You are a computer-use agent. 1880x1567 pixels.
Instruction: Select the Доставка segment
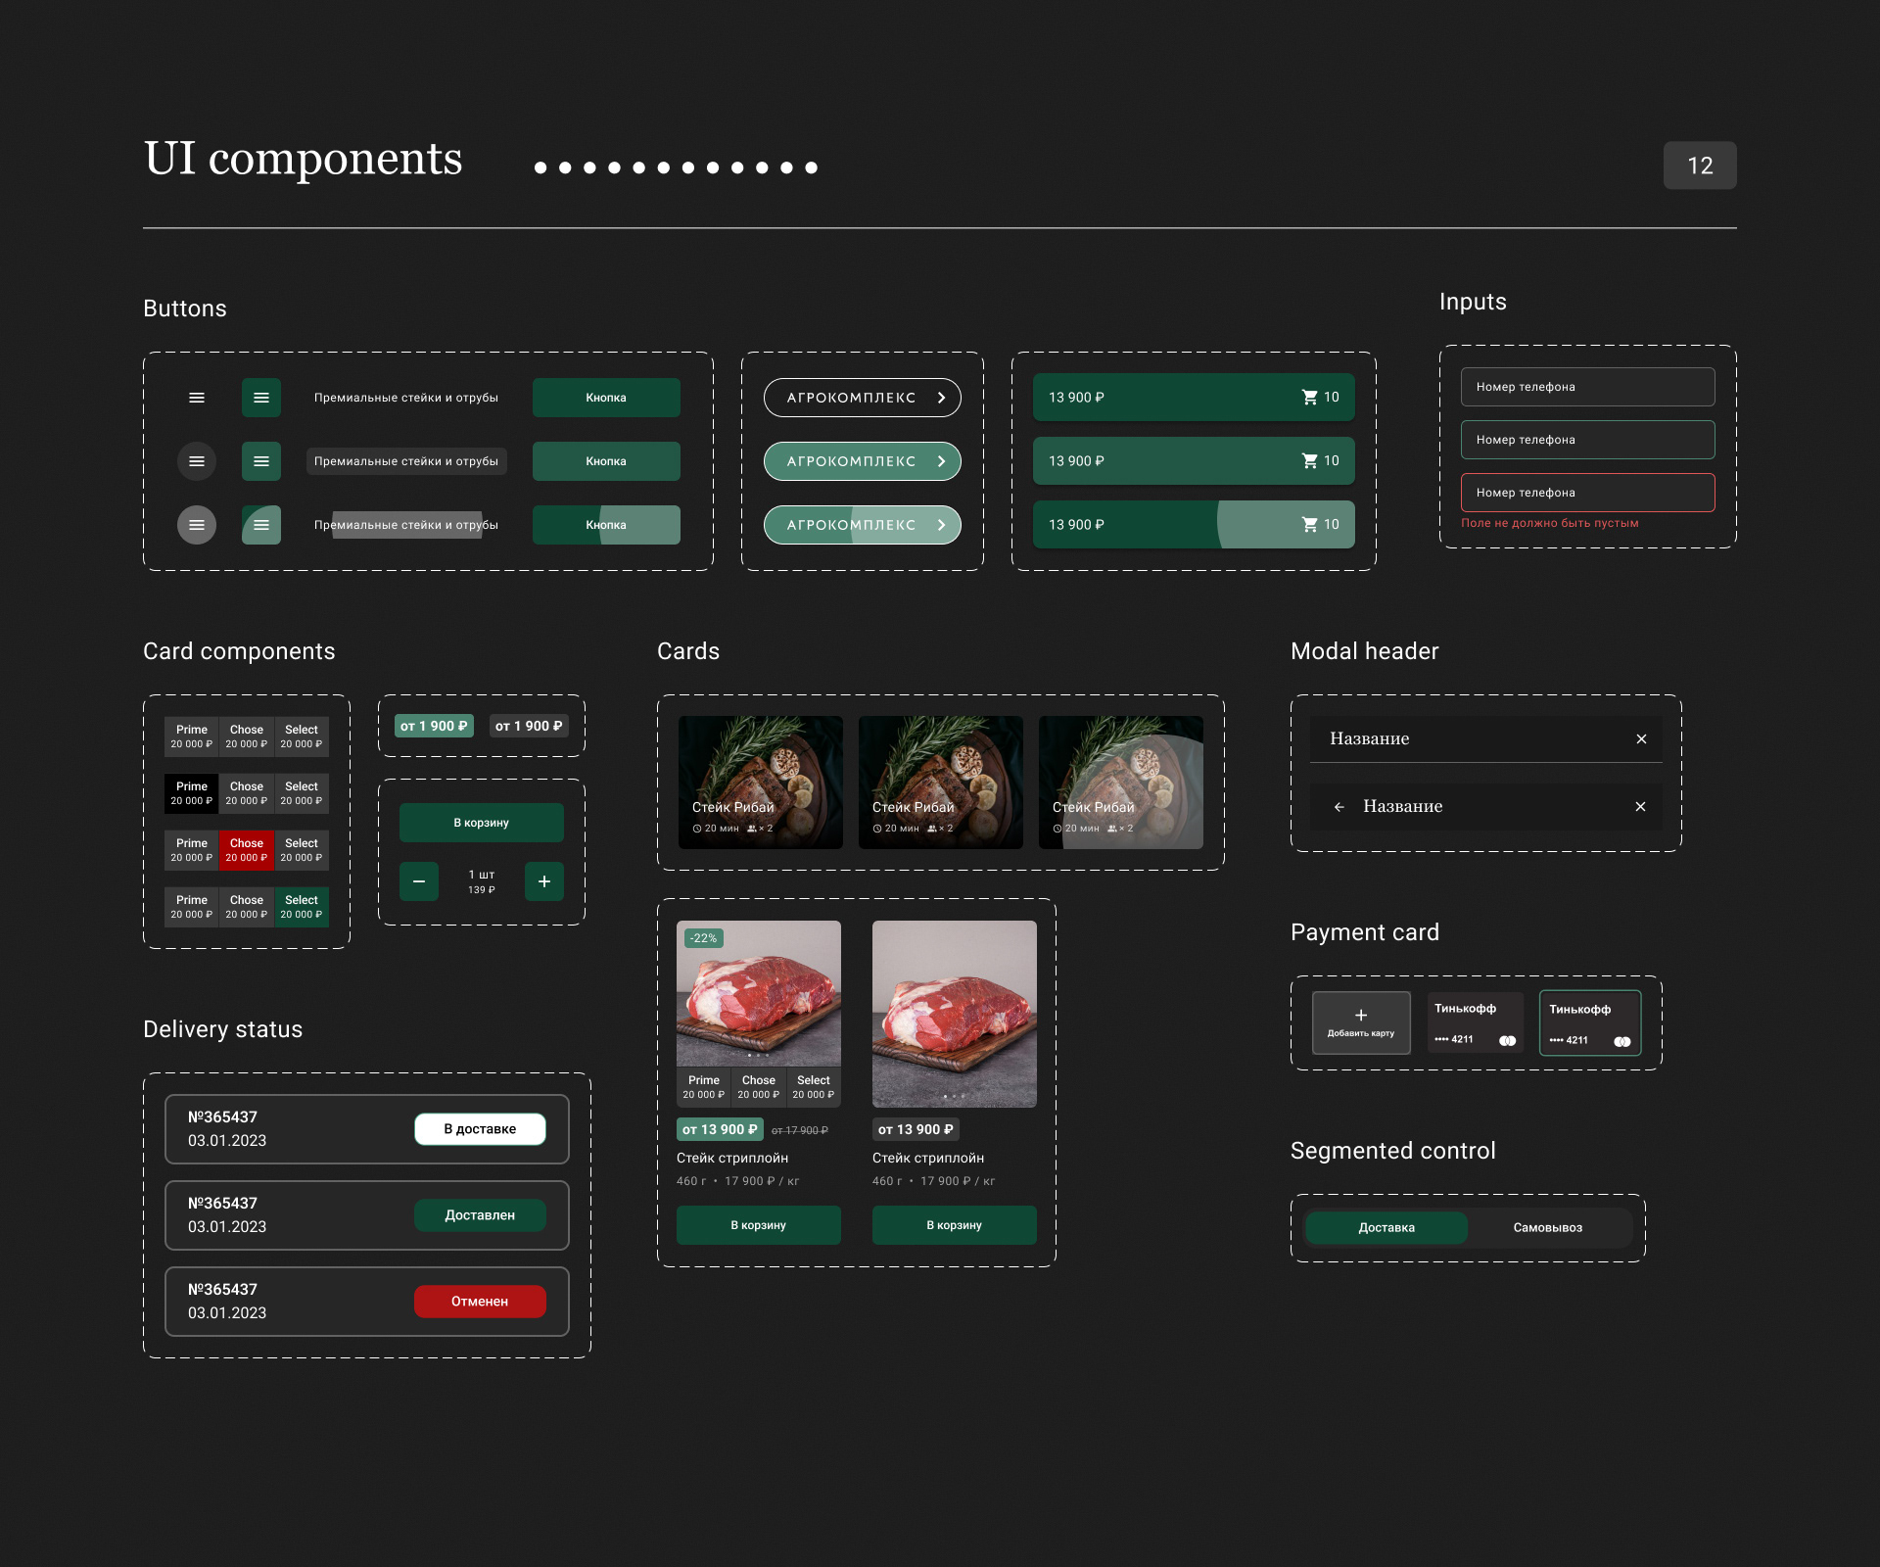pos(1386,1228)
